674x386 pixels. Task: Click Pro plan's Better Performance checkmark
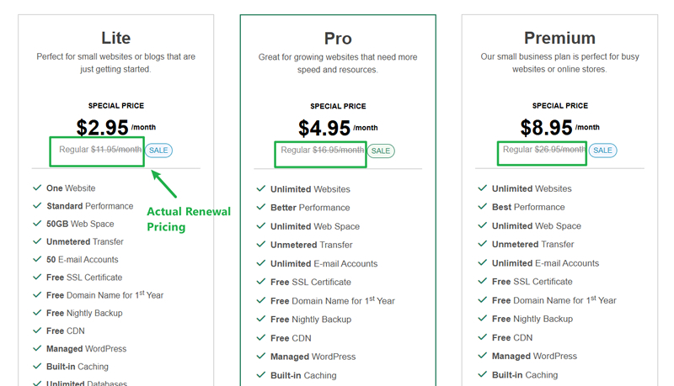tap(259, 208)
